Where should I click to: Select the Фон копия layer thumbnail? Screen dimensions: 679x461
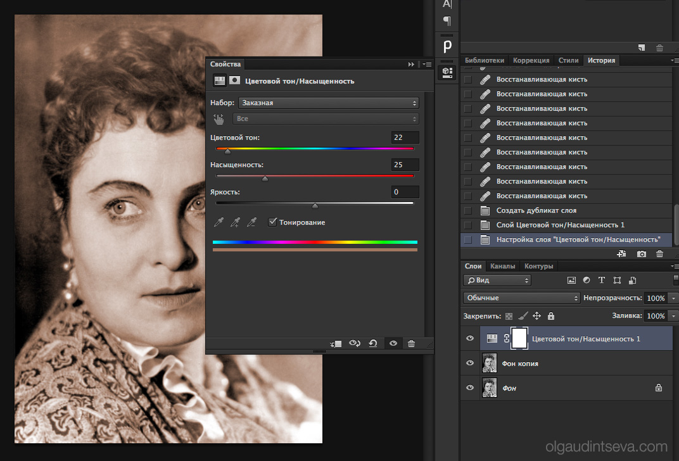490,363
